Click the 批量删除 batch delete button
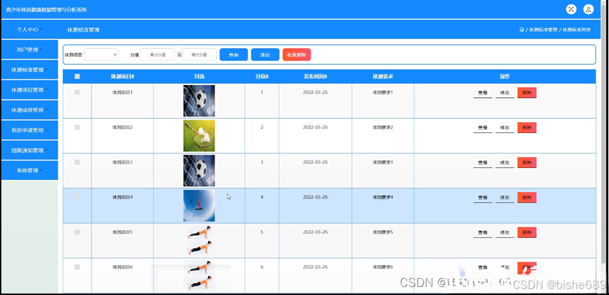Image resolution: width=609 pixels, height=295 pixels. point(297,55)
